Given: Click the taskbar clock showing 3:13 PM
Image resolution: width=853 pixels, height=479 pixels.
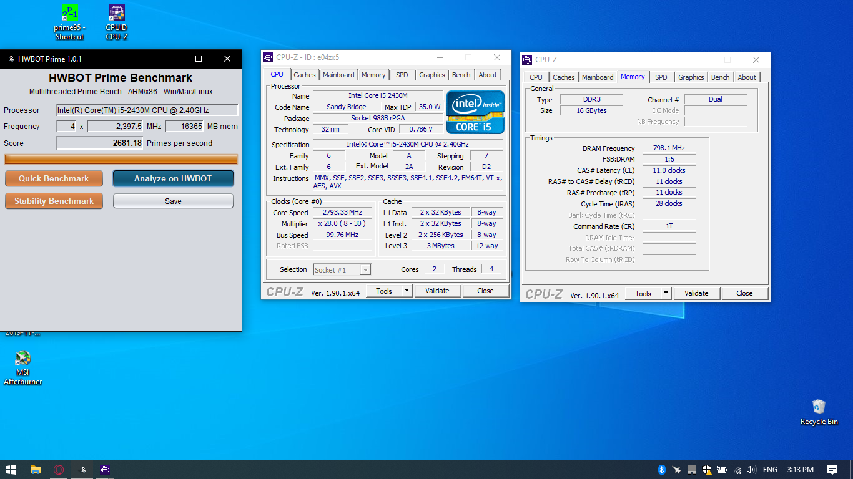Looking at the screenshot, I should (800, 470).
